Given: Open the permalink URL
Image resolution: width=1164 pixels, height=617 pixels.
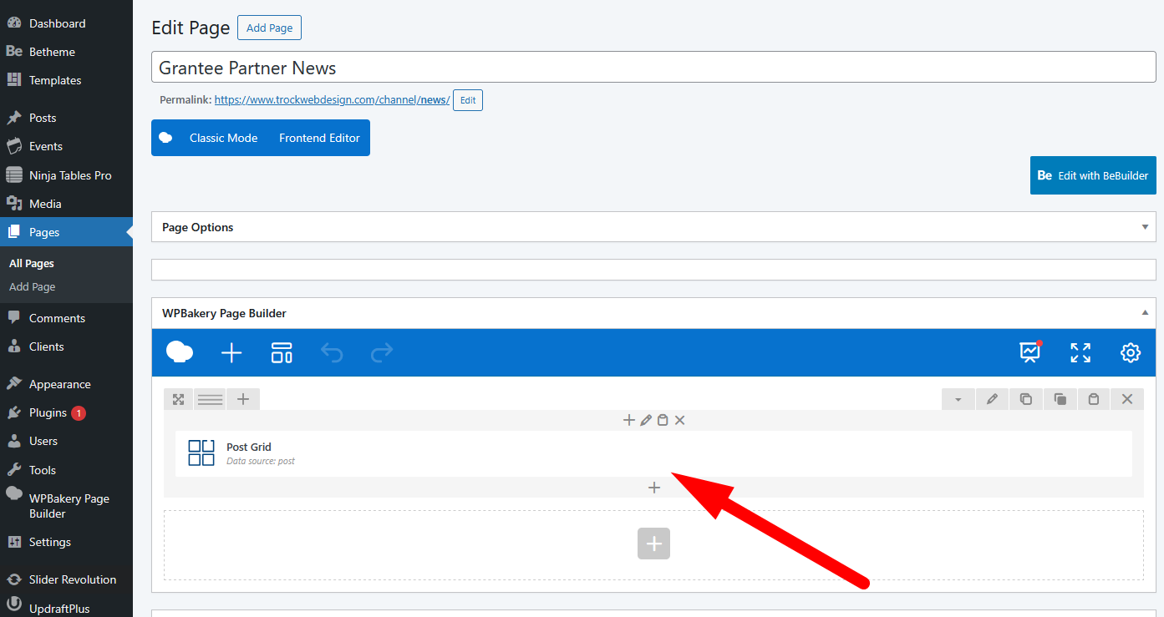Looking at the screenshot, I should 333,100.
